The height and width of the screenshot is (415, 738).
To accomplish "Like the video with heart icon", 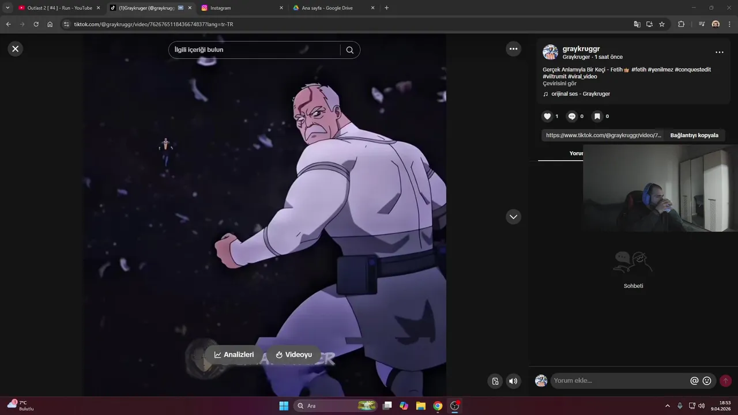I will (547, 116).
